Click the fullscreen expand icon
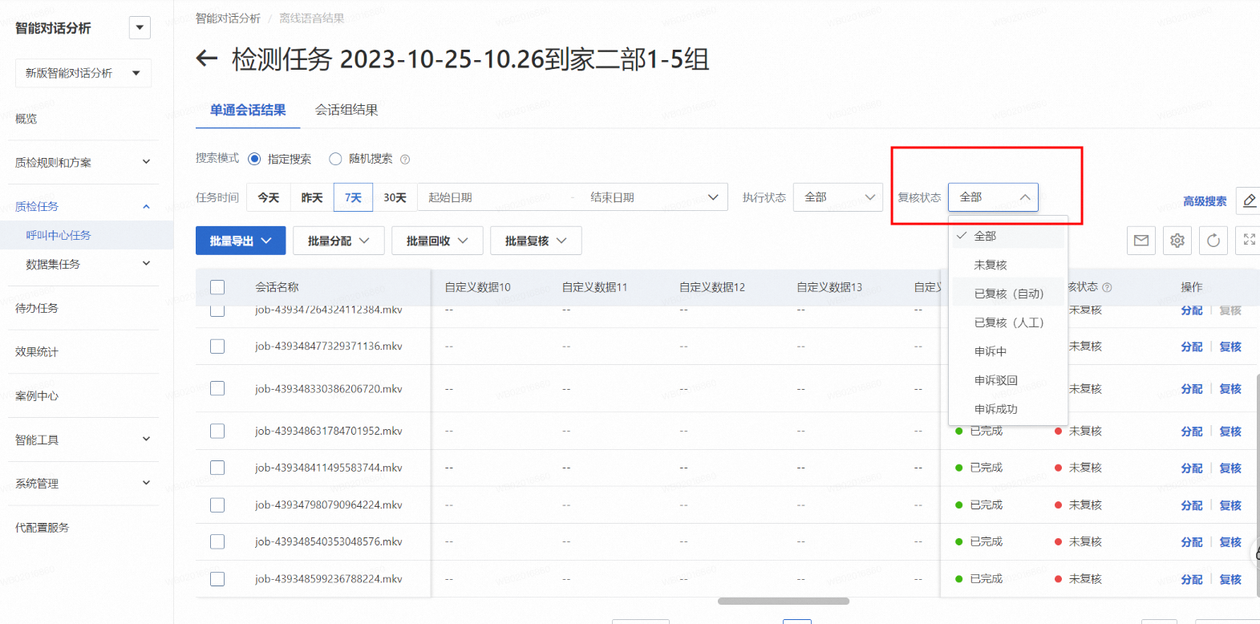 pyautogui.click(x=1249, y=240)
